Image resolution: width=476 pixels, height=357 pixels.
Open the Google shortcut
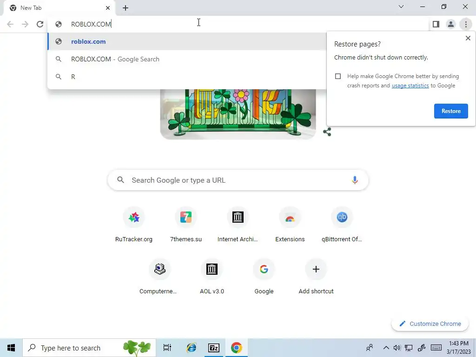[264, 277]
